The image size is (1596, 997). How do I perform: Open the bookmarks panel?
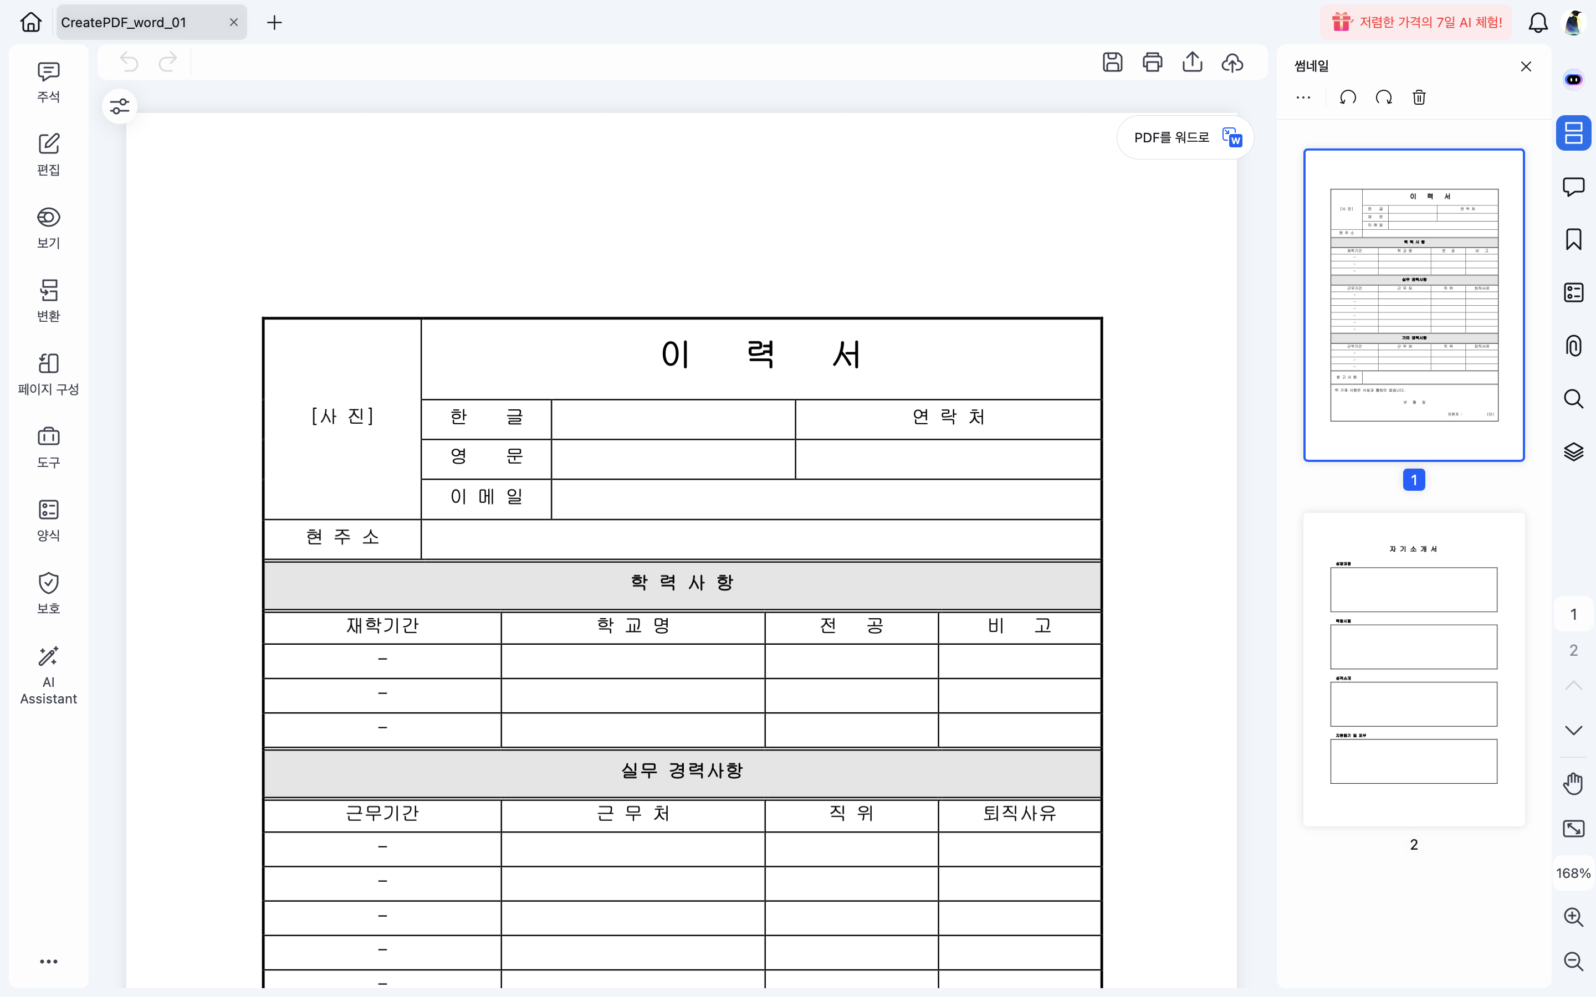coord(1574,239)
